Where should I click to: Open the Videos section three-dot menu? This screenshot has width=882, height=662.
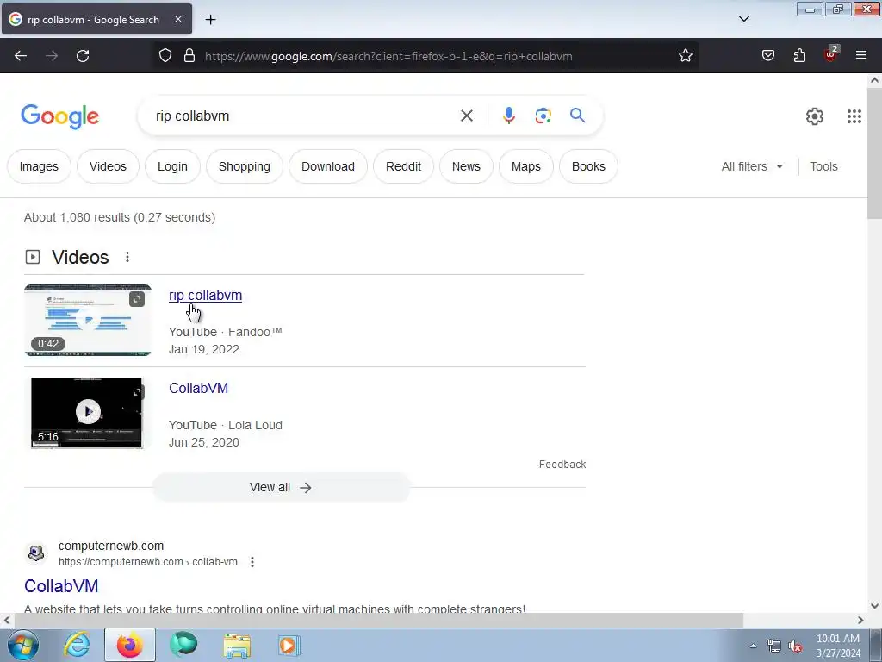127,257
